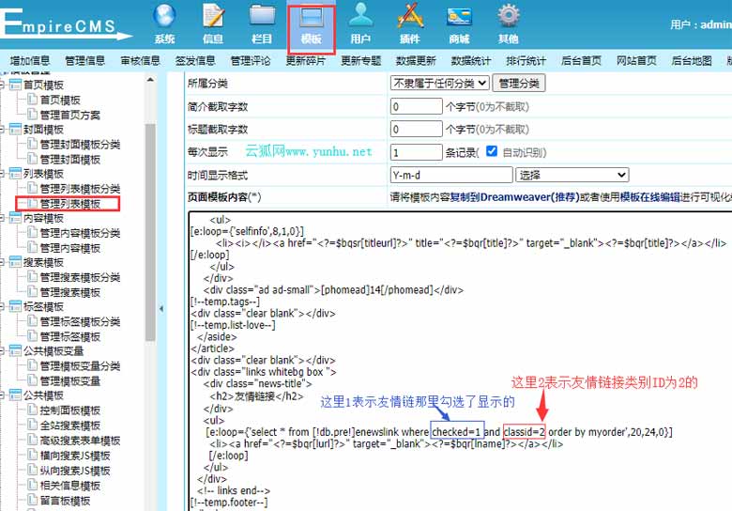Open the 信息 (Info) notepad icon
Viewport: 732px width, 511px height.
point(213,15)
